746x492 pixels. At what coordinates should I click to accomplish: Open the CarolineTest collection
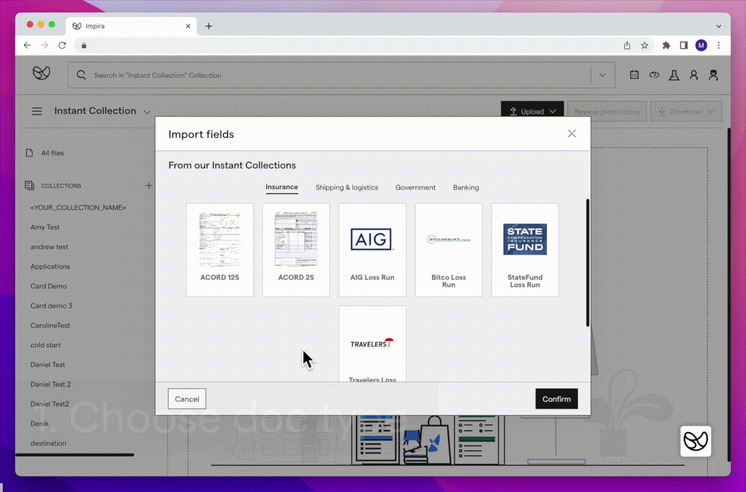(50, 325)
